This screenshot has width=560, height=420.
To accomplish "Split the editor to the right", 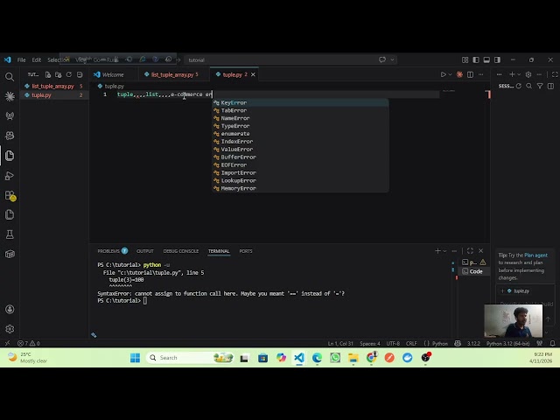I will click(x=471, y=74).
